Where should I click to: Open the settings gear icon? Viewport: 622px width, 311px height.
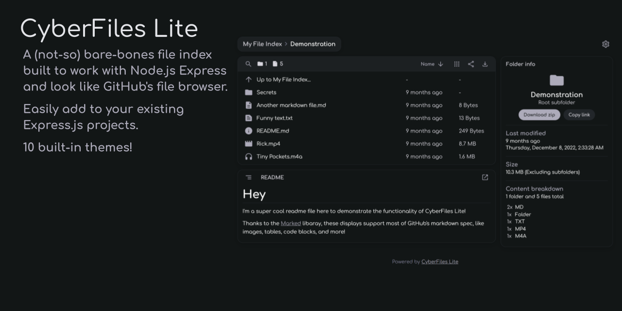[605, 44]
